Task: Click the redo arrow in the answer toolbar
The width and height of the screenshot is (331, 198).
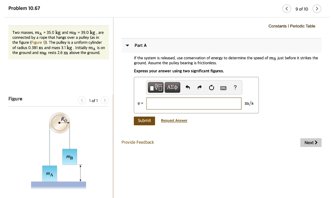Action: [x=199, y=87]
